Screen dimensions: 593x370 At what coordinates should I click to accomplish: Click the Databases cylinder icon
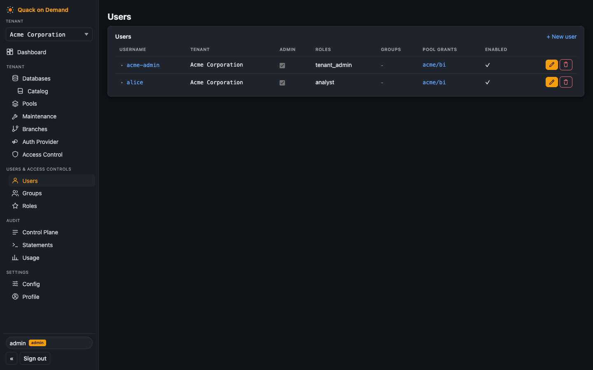[15, 78]
